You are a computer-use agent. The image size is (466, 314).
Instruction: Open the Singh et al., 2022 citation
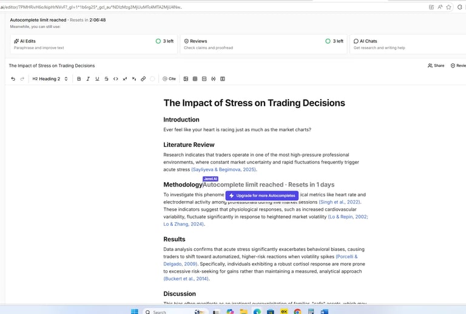(340, 202)
